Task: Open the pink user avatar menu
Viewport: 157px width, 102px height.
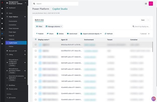Action: click(151, 4)
